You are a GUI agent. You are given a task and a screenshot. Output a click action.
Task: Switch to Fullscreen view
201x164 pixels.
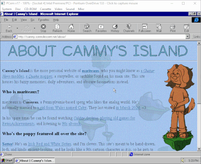click(145, 28)
